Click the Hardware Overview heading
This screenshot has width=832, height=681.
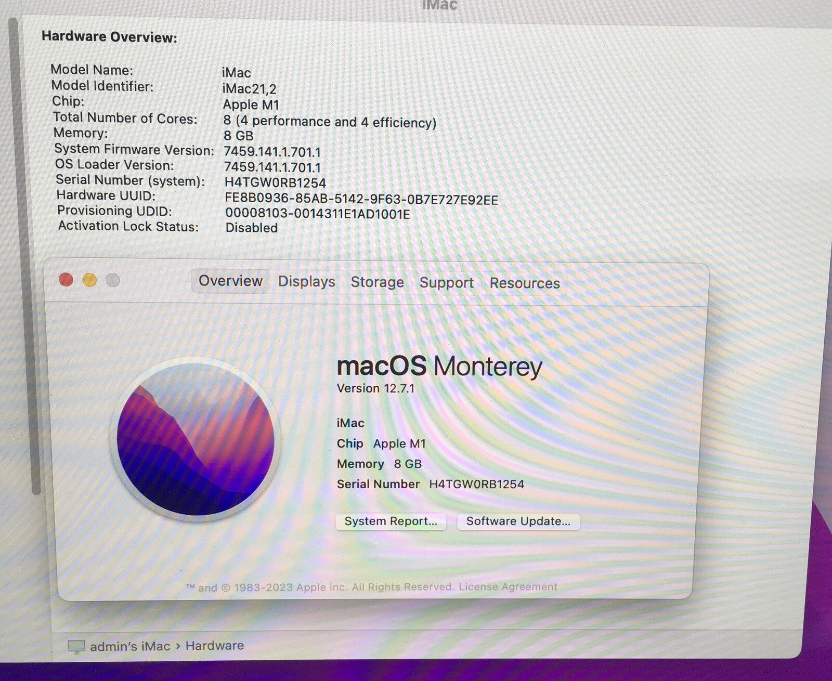[x=109, y=37]
